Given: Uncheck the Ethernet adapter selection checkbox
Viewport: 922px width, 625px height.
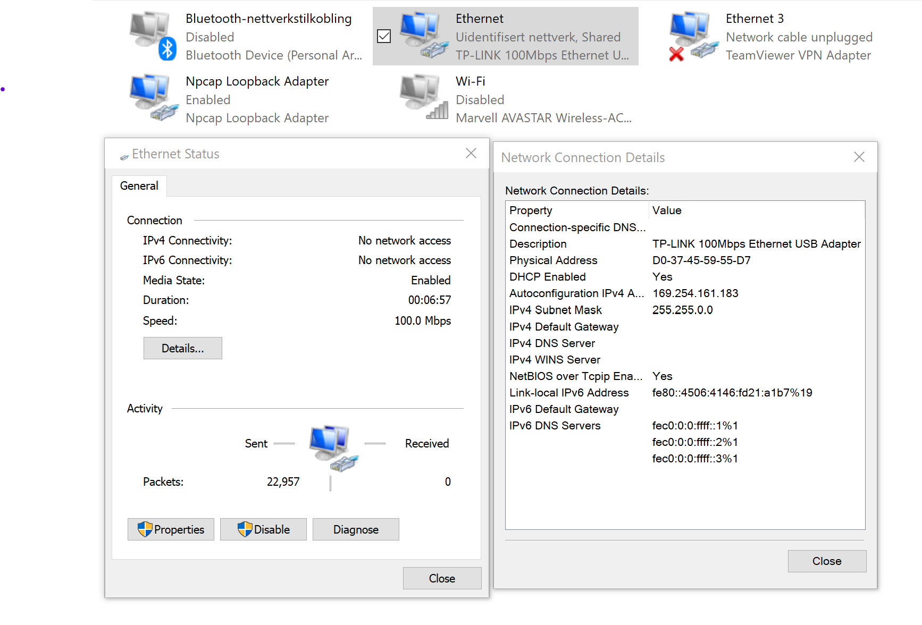Looking at the screenshot, I should [x=384, y=36].
